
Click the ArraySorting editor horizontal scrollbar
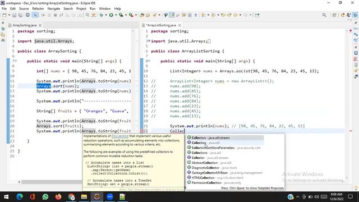(52, 182)
